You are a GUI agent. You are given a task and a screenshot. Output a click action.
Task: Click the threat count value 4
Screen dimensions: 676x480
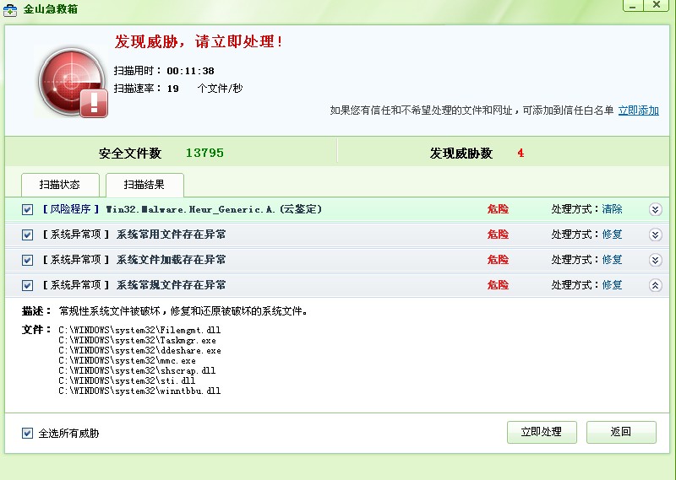[x=521, y=154]
